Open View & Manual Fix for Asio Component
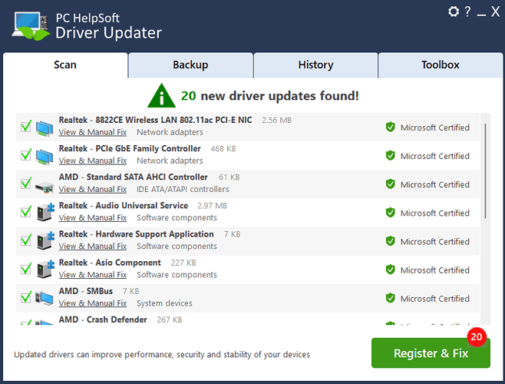This screenshot has height=384, width=505. click(x=93, y=275)
